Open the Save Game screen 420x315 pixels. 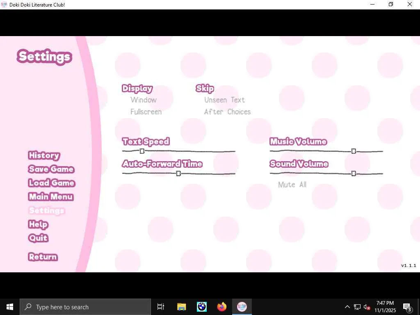[x=51, y=169]
